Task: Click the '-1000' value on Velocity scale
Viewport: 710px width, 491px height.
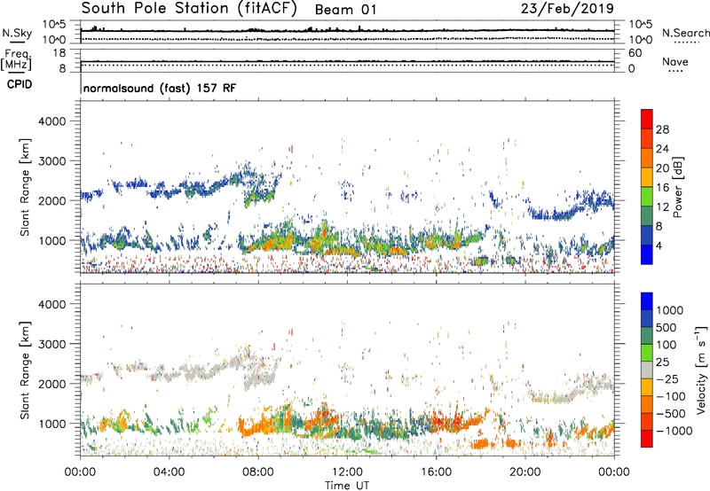Action: coord(674,431)
